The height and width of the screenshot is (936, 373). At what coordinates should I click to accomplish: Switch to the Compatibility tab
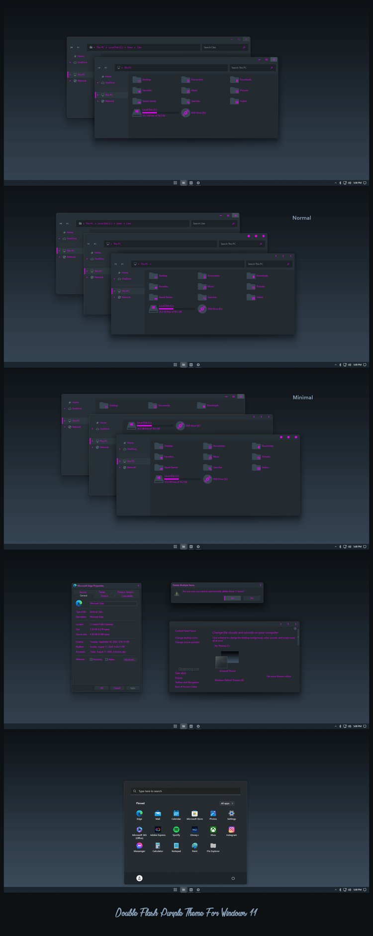[127, 596]
